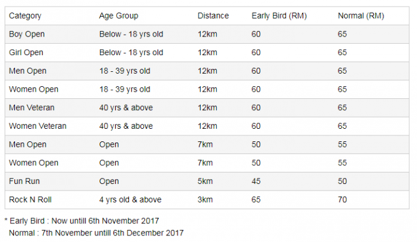
Task: Select the Boy Open category cell
Action: tap(26, 34)
